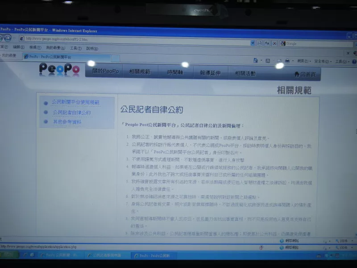Click the blue Help icon in the command bar
Image resolution: width=357 pixels, height=268 pixels.
click(354, 62)
